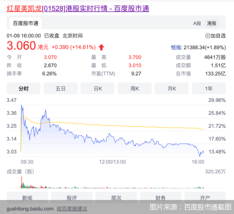Click the 320.26万 volume scale label
Image resolution: width=234 pixels, height=214 pixels.
(215, 172)
